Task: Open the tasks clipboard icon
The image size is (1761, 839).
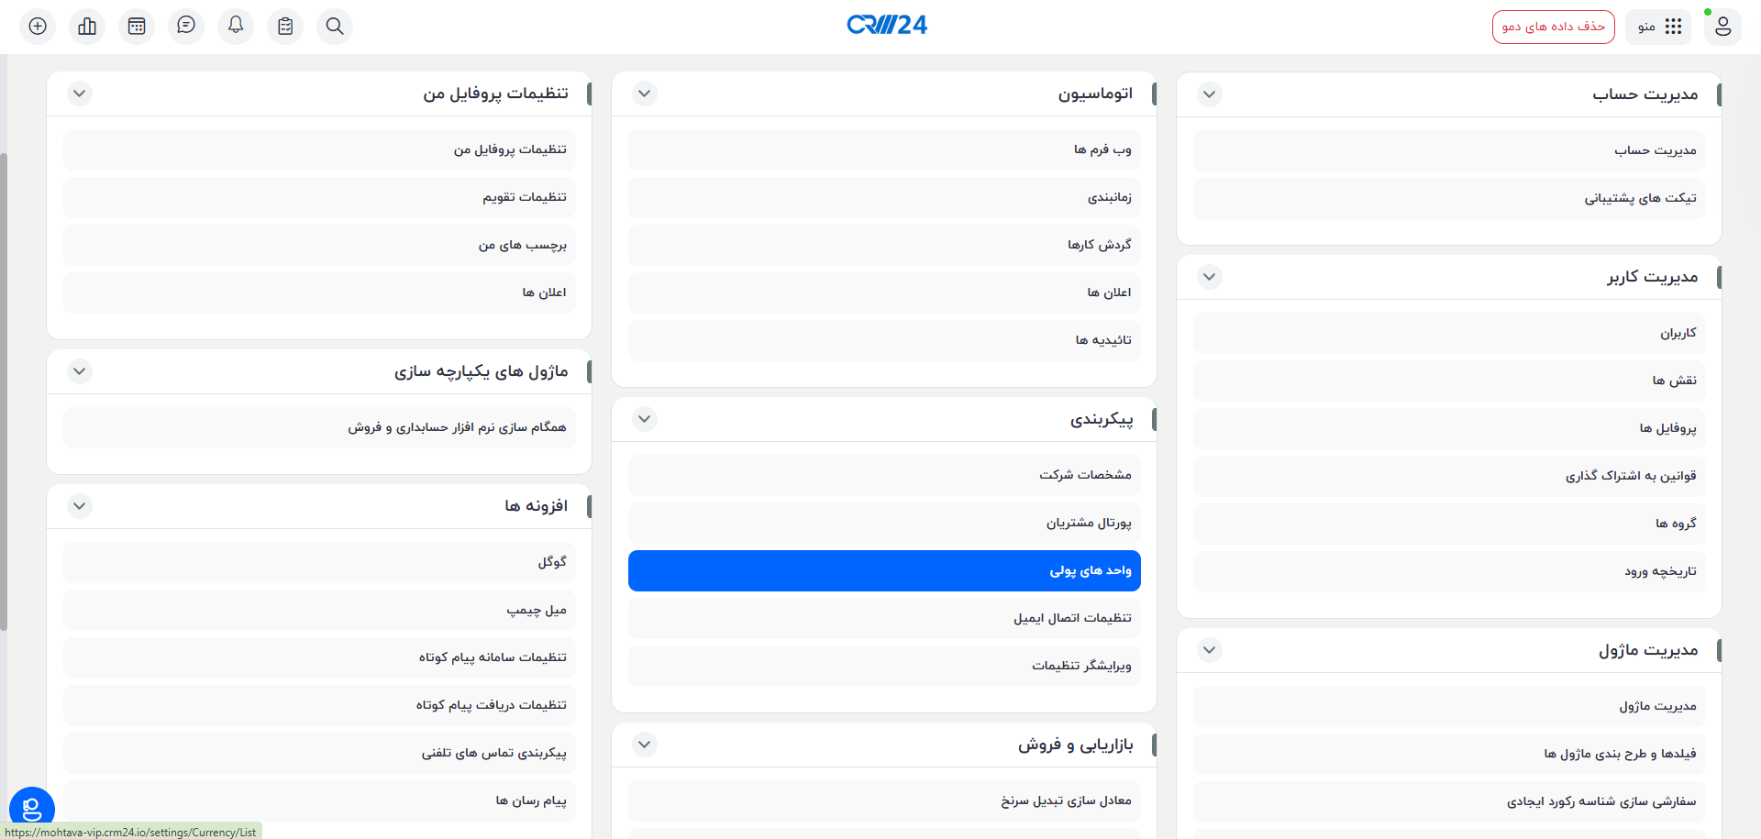Action: click(x=284, y=26)
